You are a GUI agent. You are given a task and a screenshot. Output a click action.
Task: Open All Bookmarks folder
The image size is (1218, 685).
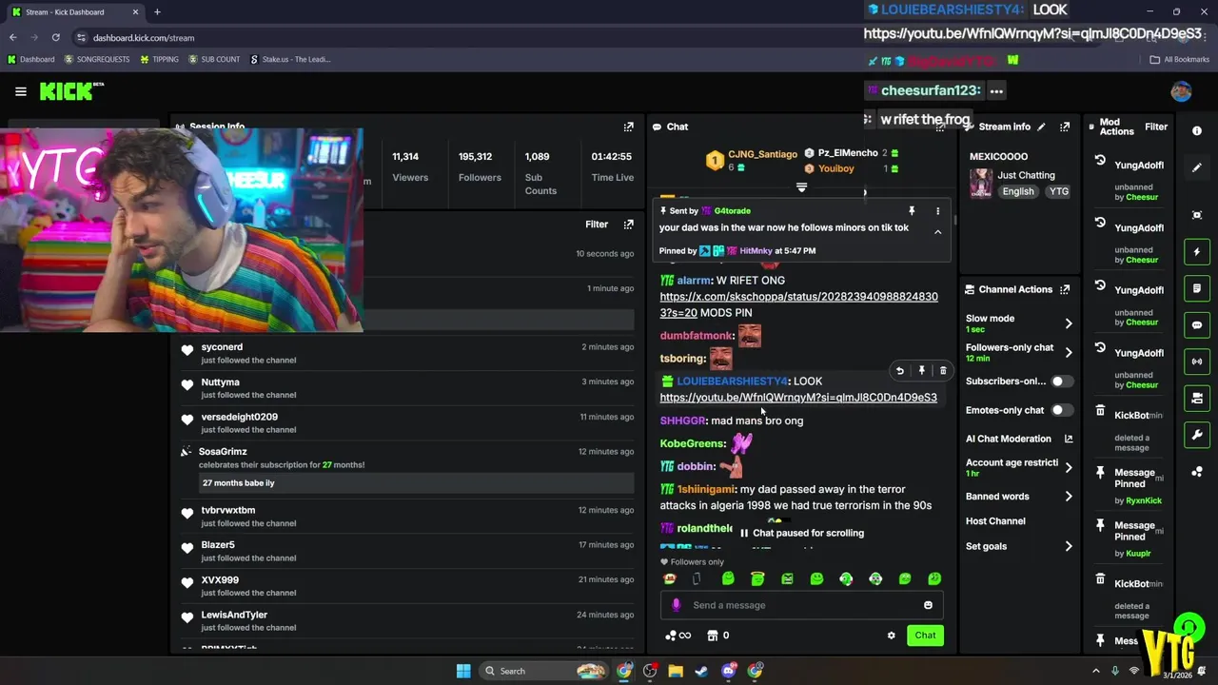pyautogui.click(x=1180, y=59)
